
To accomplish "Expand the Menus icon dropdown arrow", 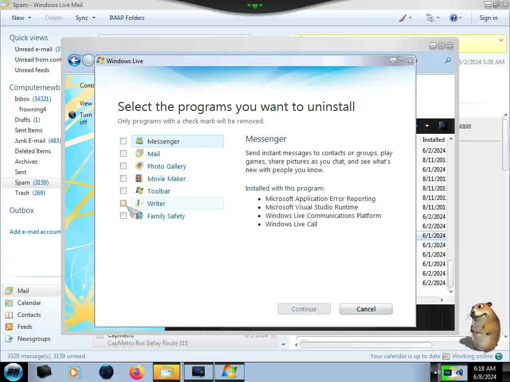I will pyautogui.click(x=438, y=18).
